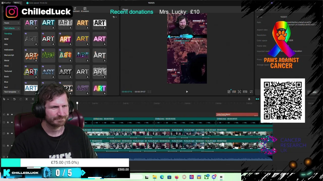The width and height of the screenshot is (323, 181).
Task: Toggle the teal clip-linking icon above timeline
Action: coord(257,99)
